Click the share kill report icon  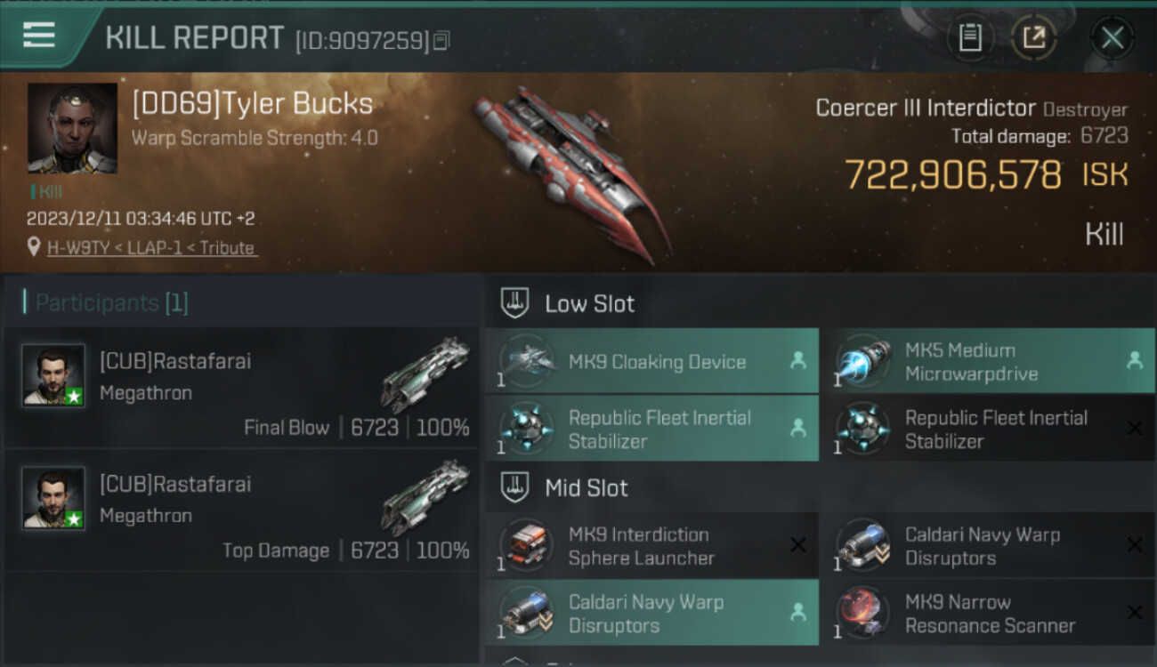coord(1033,38)
